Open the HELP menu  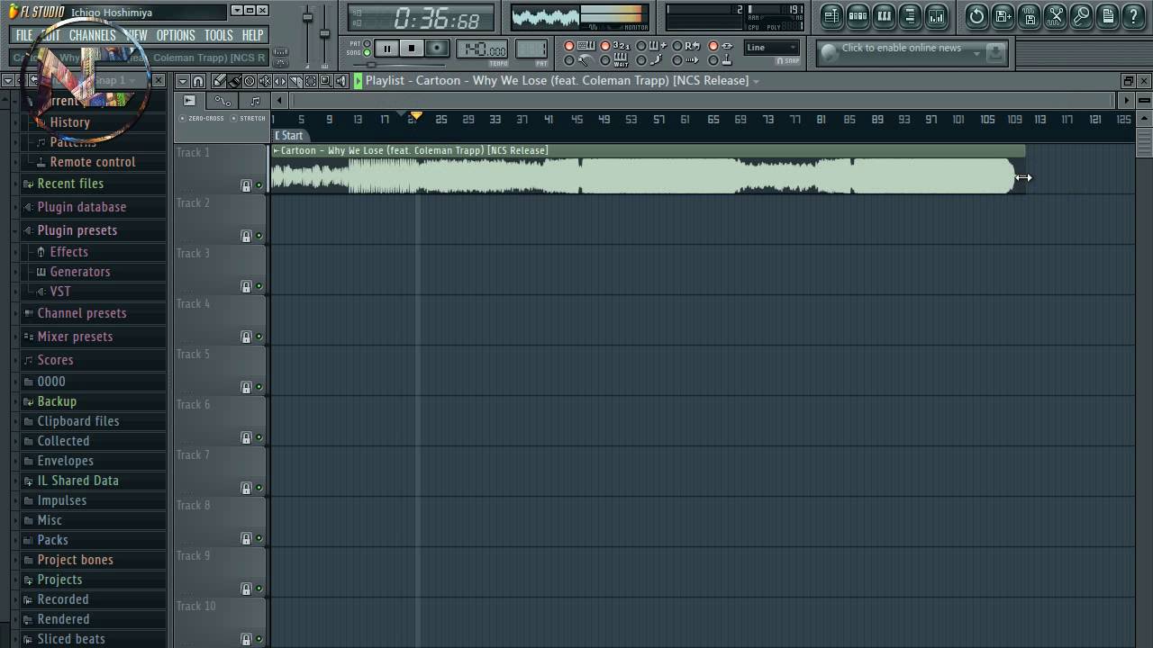[x=252, y=35]
